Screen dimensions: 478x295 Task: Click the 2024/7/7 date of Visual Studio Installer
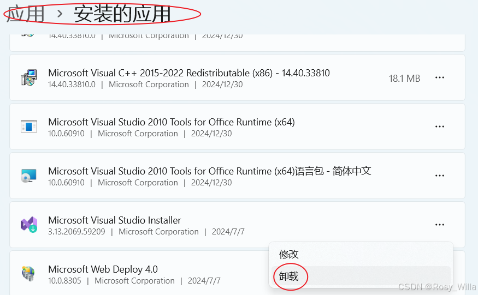point(228,232)
